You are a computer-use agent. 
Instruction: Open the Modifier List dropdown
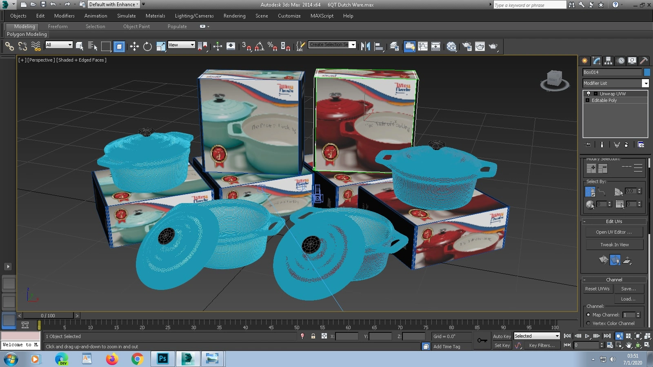[x=645, y=83]
